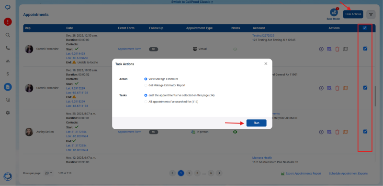Open the Rows per page dropdown
Image resolution: width=383 pixels, height=186 pixels.
pos(49,173)
